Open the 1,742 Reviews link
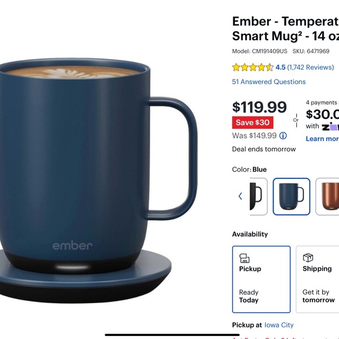Screen dimensions: 339x339 310,67
